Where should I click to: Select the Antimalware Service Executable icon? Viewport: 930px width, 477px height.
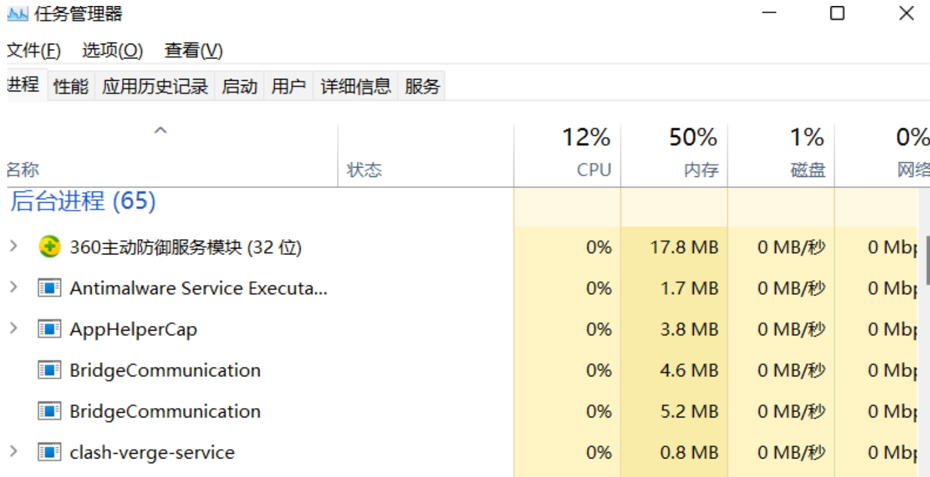click(49, 288)
